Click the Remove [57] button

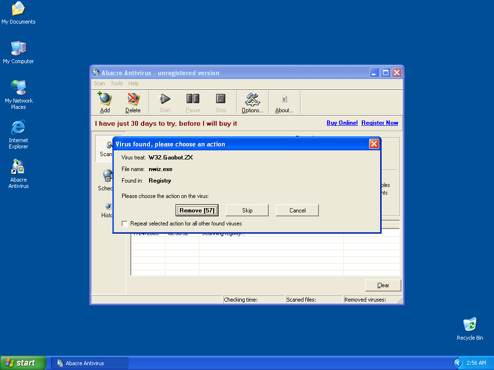point(197,210)
